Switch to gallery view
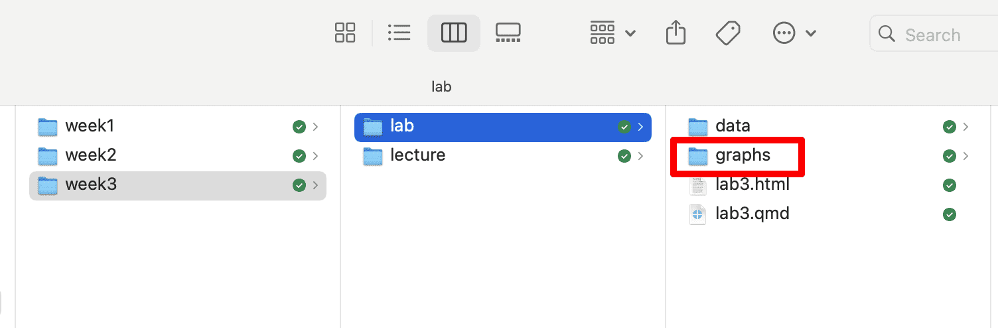The width and height of the screenshot is (998, 328). 508,33
